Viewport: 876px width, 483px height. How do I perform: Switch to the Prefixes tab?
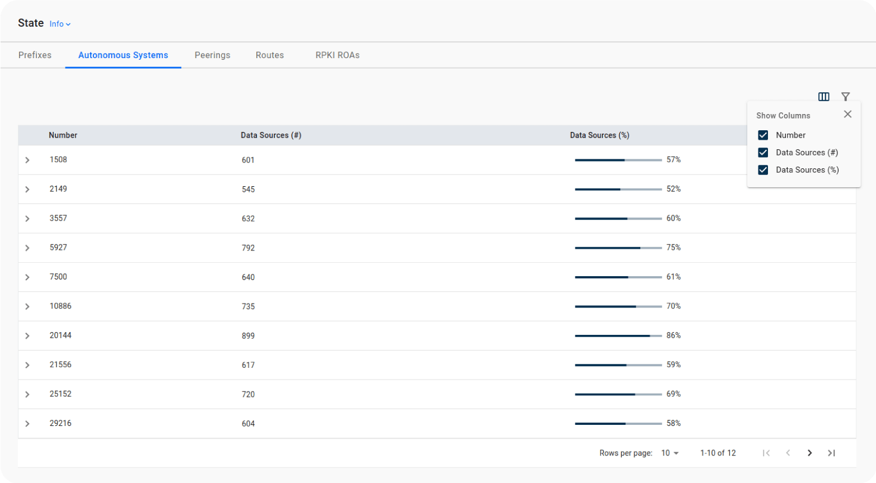pyautogui.click(x=35, y=55)
